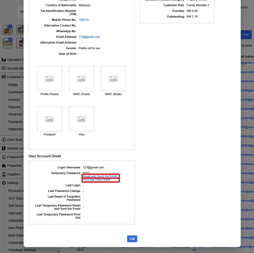The image size is (254, 253).
Task: Click the Customer Accounts card icon
Action: (4, 77)
